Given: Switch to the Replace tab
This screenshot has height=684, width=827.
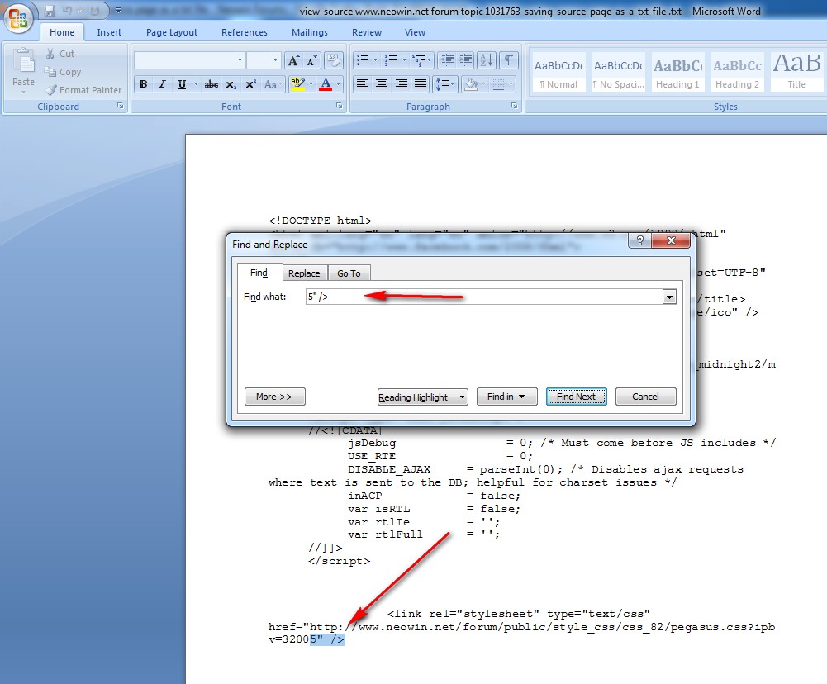Looking at the screenshot, I should click(304, 273).
